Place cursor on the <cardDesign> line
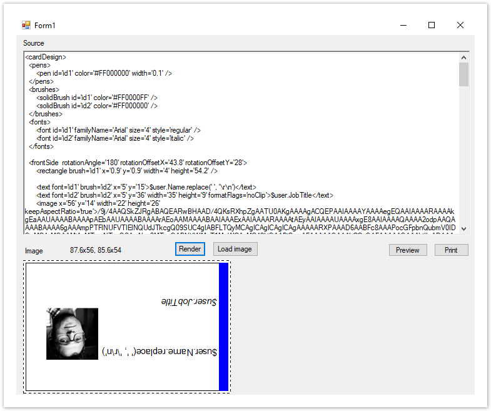Viewport: 491px width, 411px height. pyautogui.click(x=46, y=57)
